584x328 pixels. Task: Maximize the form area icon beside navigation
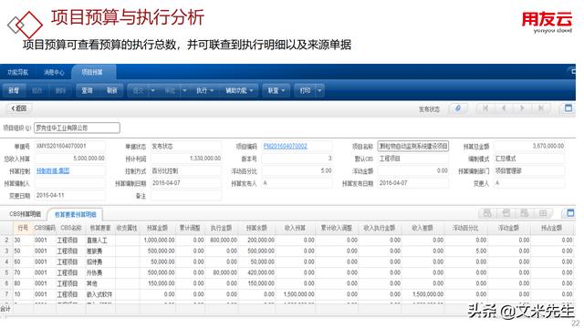(x=568, y=108)
